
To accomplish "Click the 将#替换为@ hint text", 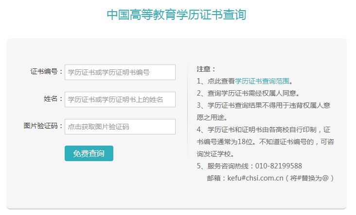I will click(312, 178).
